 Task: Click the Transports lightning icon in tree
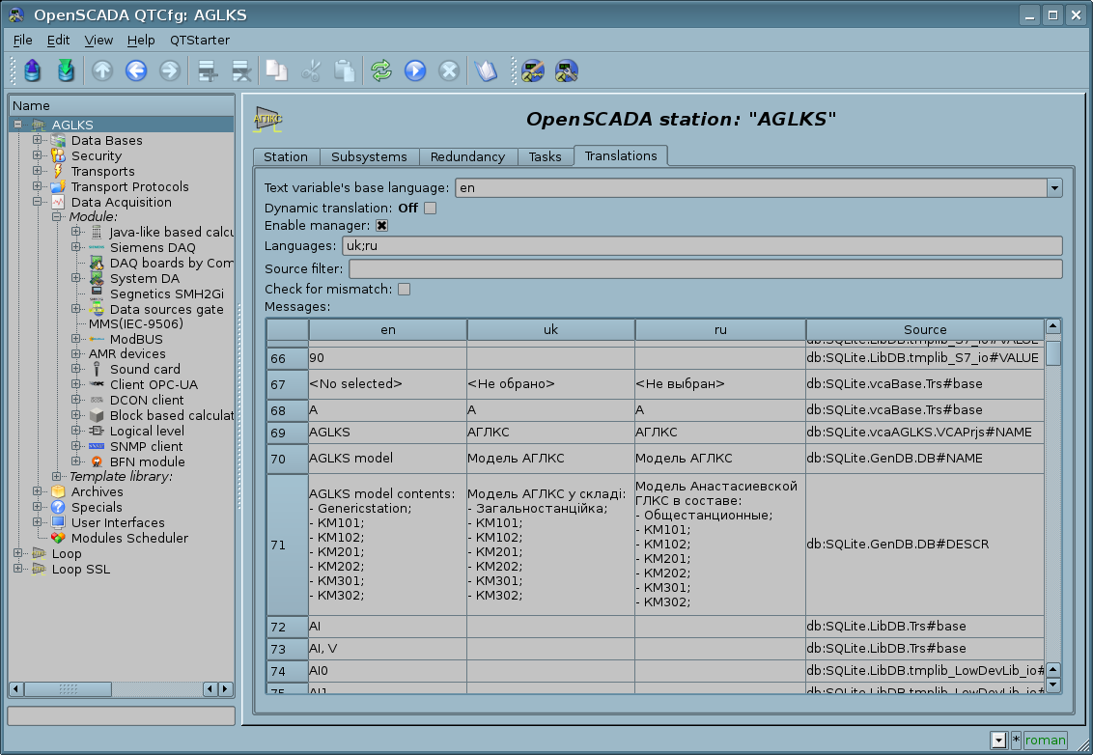coord(58,171)
